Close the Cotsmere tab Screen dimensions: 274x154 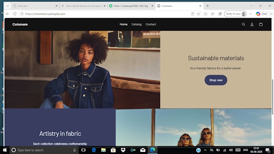[x=200, y=6]
